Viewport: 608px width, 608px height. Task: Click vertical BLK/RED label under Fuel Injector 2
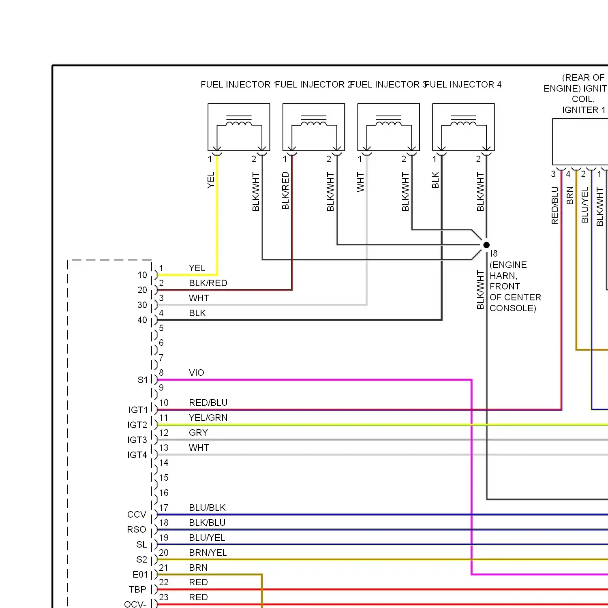coord(285,191)
